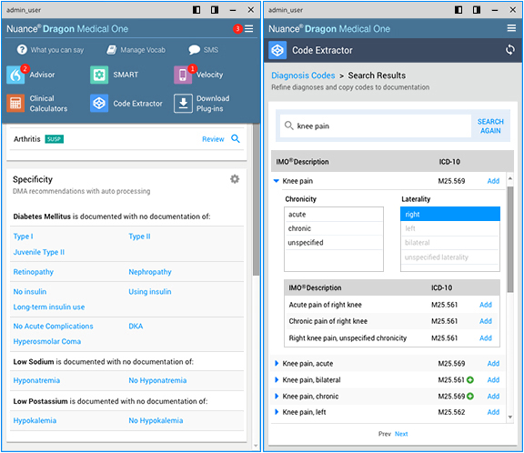Click results list scrollbar thumb

coord(510,239)
